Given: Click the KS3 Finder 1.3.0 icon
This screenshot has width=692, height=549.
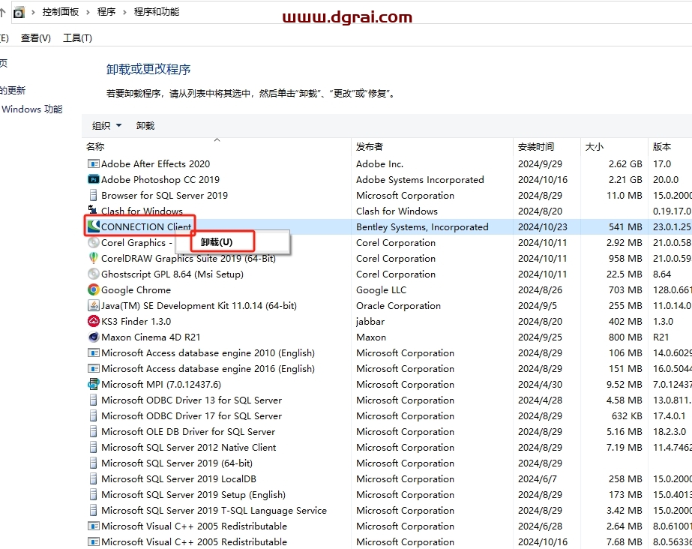Looking at the screenshot, I should 93,321.
